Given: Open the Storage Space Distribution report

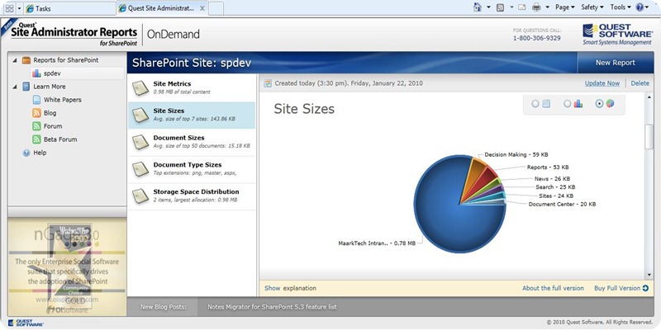Looking at the screenshot, I should [192, 196].
